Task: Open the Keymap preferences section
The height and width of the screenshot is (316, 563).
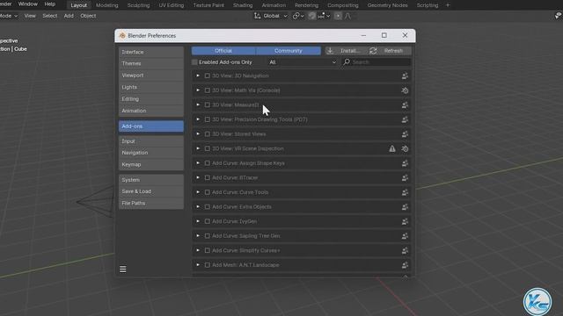Action: tap(151, 164)
